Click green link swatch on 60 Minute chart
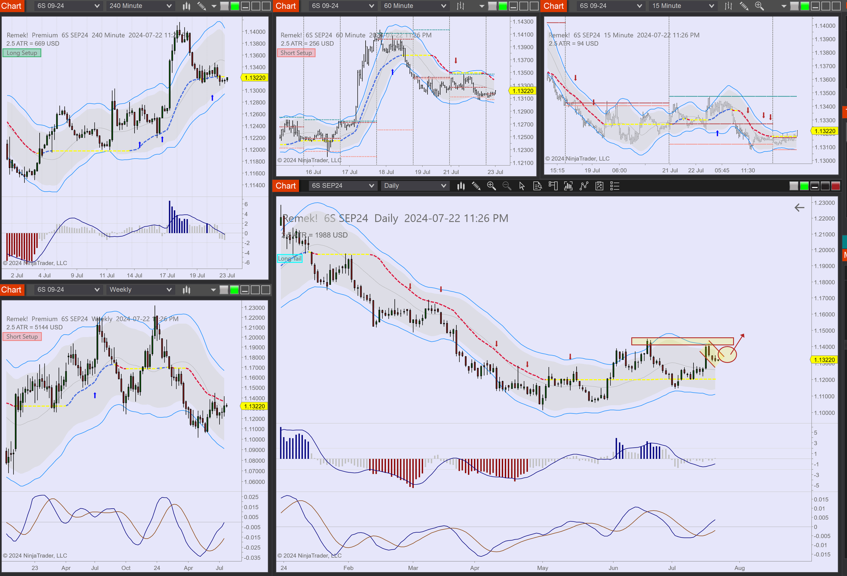 (x=503, y=6)
